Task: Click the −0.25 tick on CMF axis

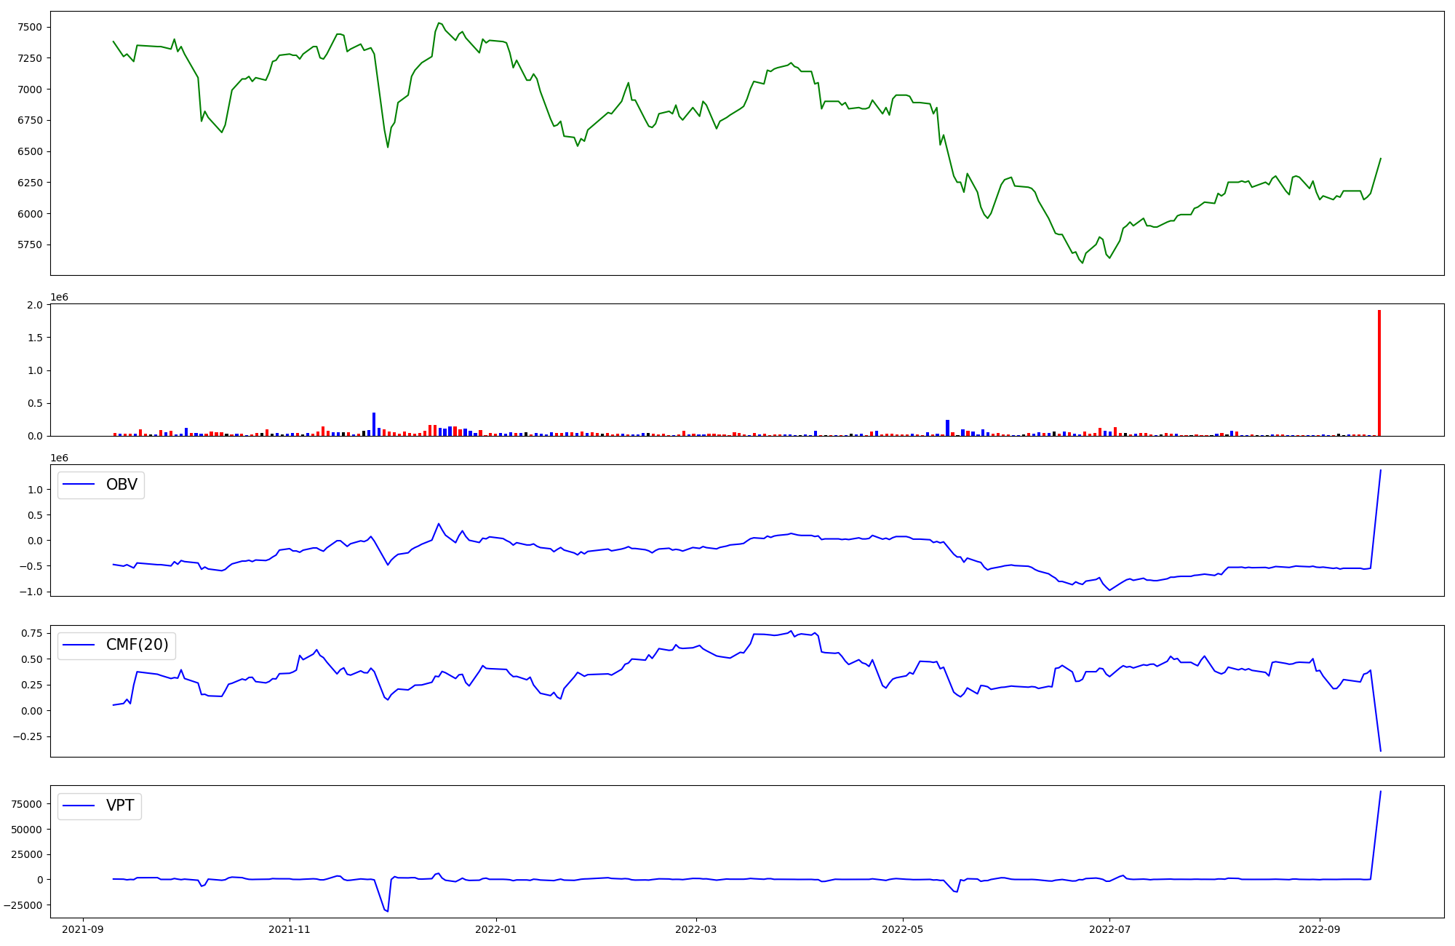Action: pyautogui.click(x=26, y=736)
